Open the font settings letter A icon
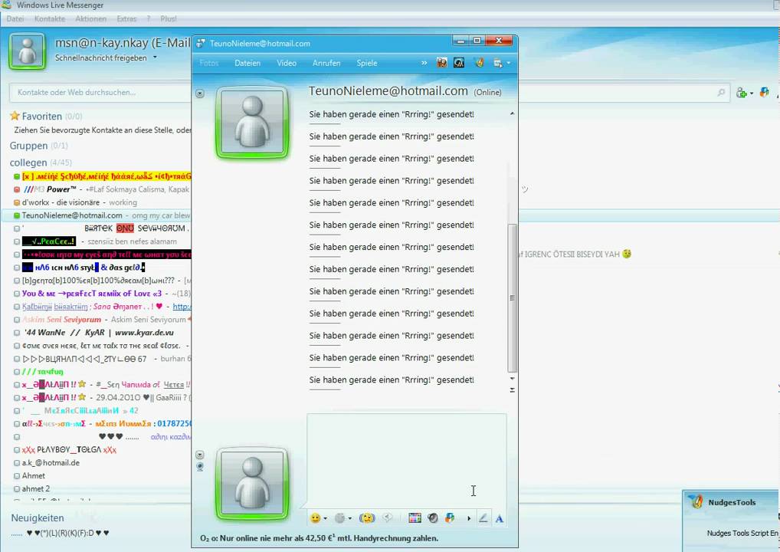This screenshot has height=552, width=780. [500, 519]
